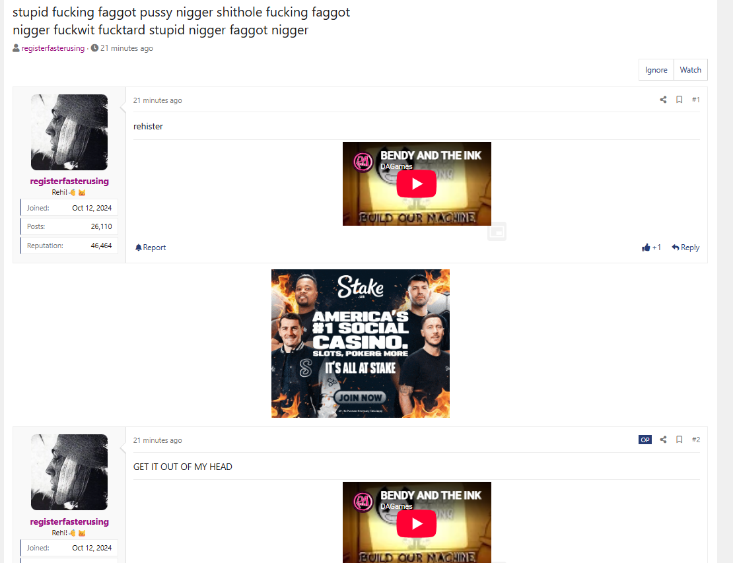Click 'BENDY AND THE INK' title in second video

tap(431, 495)
